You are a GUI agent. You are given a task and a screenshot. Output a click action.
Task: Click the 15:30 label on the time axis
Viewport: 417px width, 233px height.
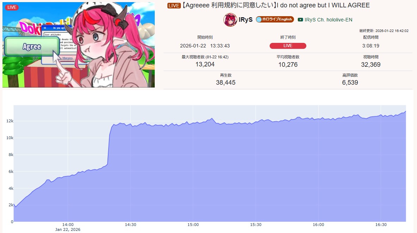(256, 225)
